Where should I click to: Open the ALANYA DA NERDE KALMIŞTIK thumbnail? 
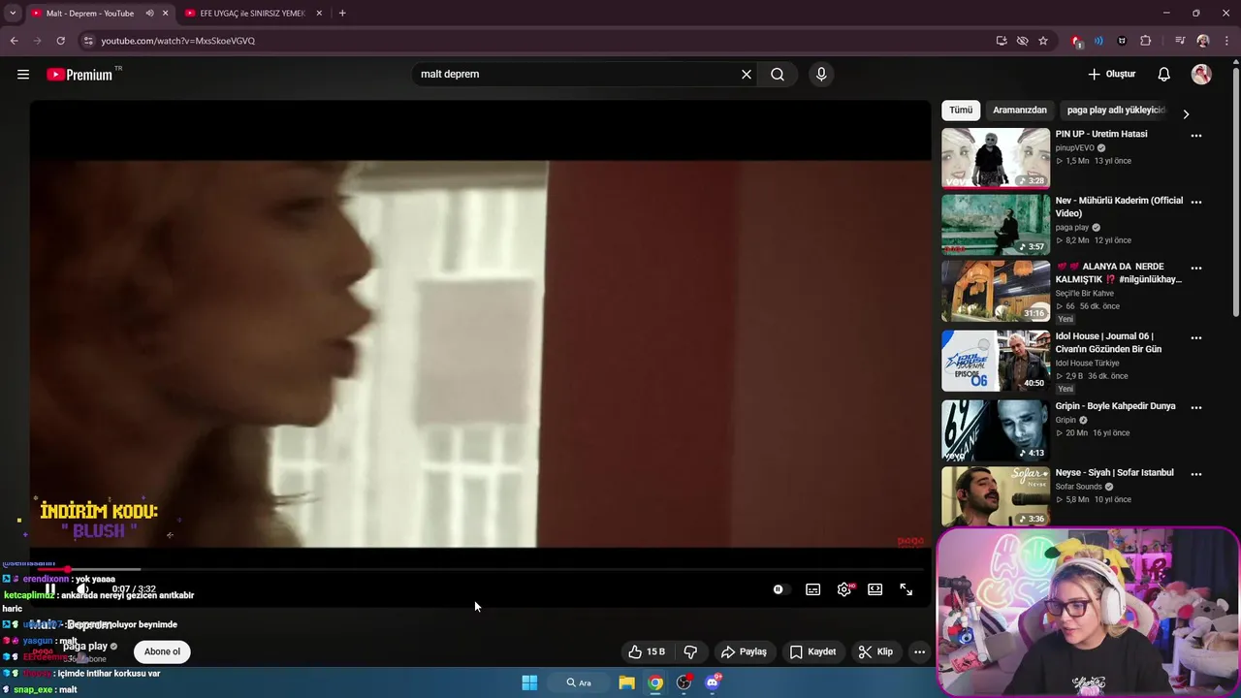(x=996, y=291)
